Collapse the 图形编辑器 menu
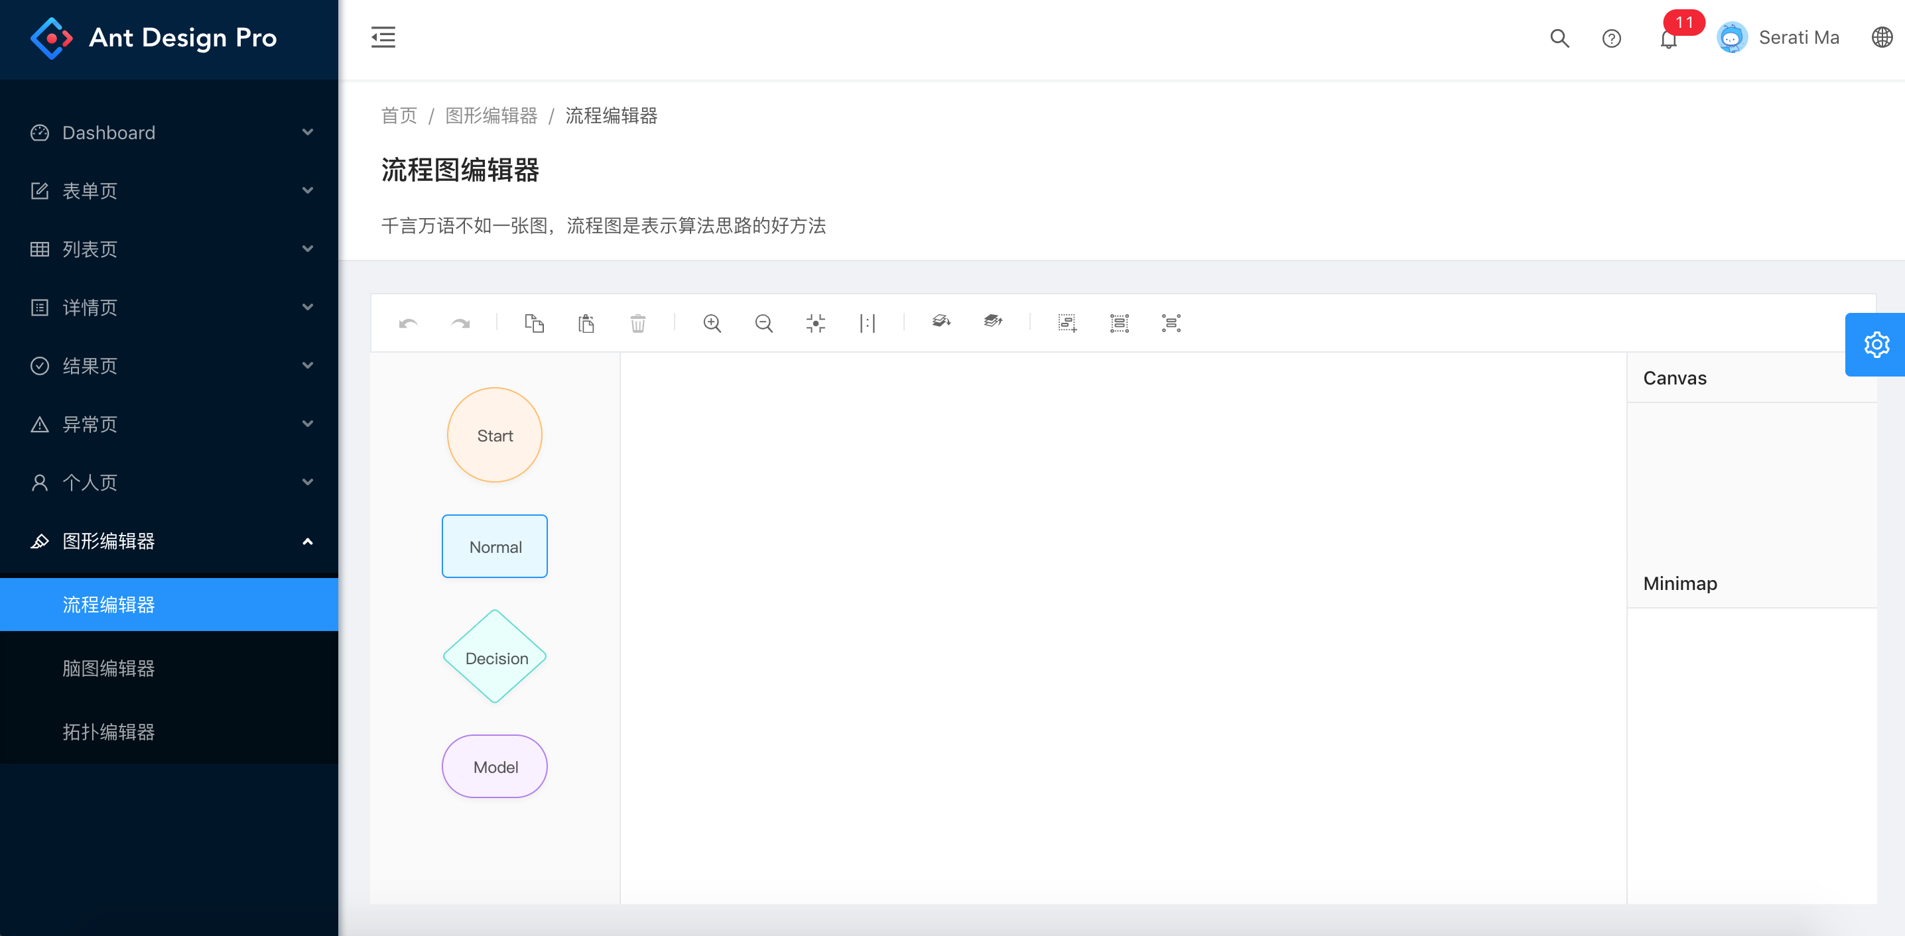Image resolution: width=1905 pixels, height=936 pixels. coord(169,541)
